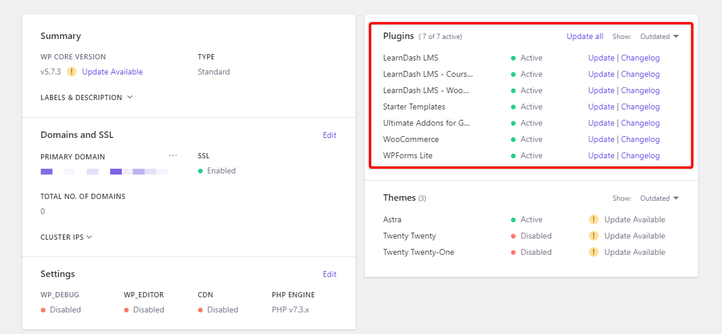Screen dimensions: 722x334
Task: Click the SSL Enabled status
Action: pyautogui.click(x=217, y=170)
